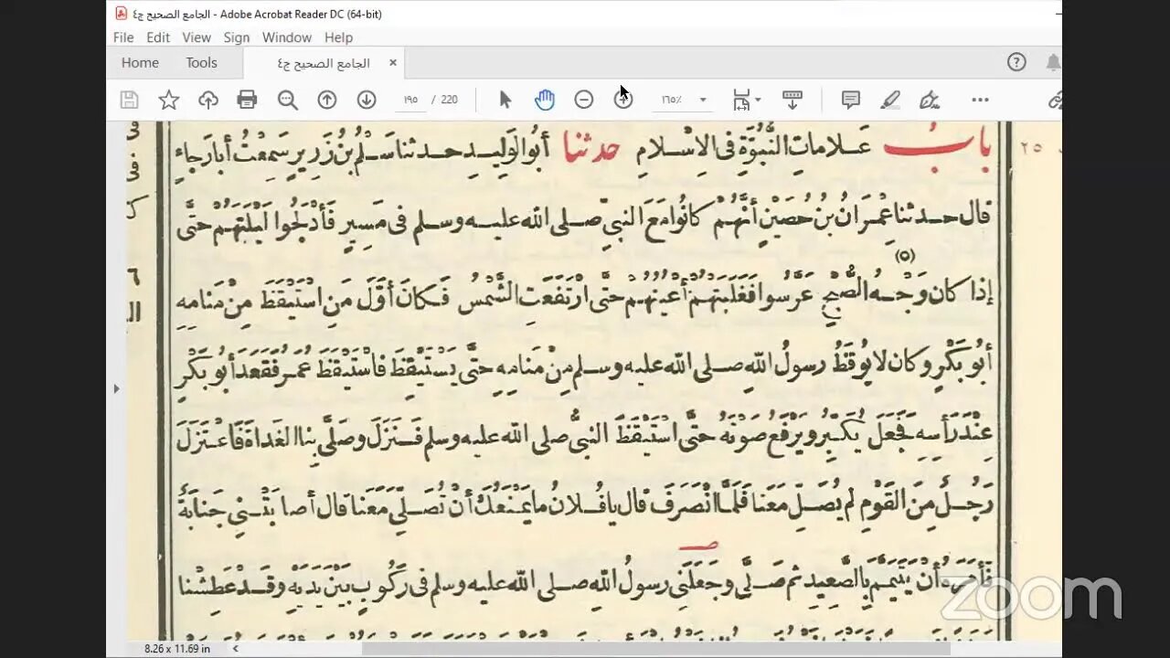Click the Save file icon

(x=130, y=100)
